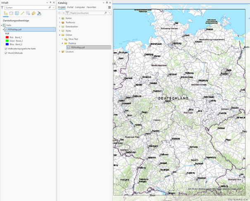Expand the Karten node
250x201 pixels.
click(x=60, y=18)
